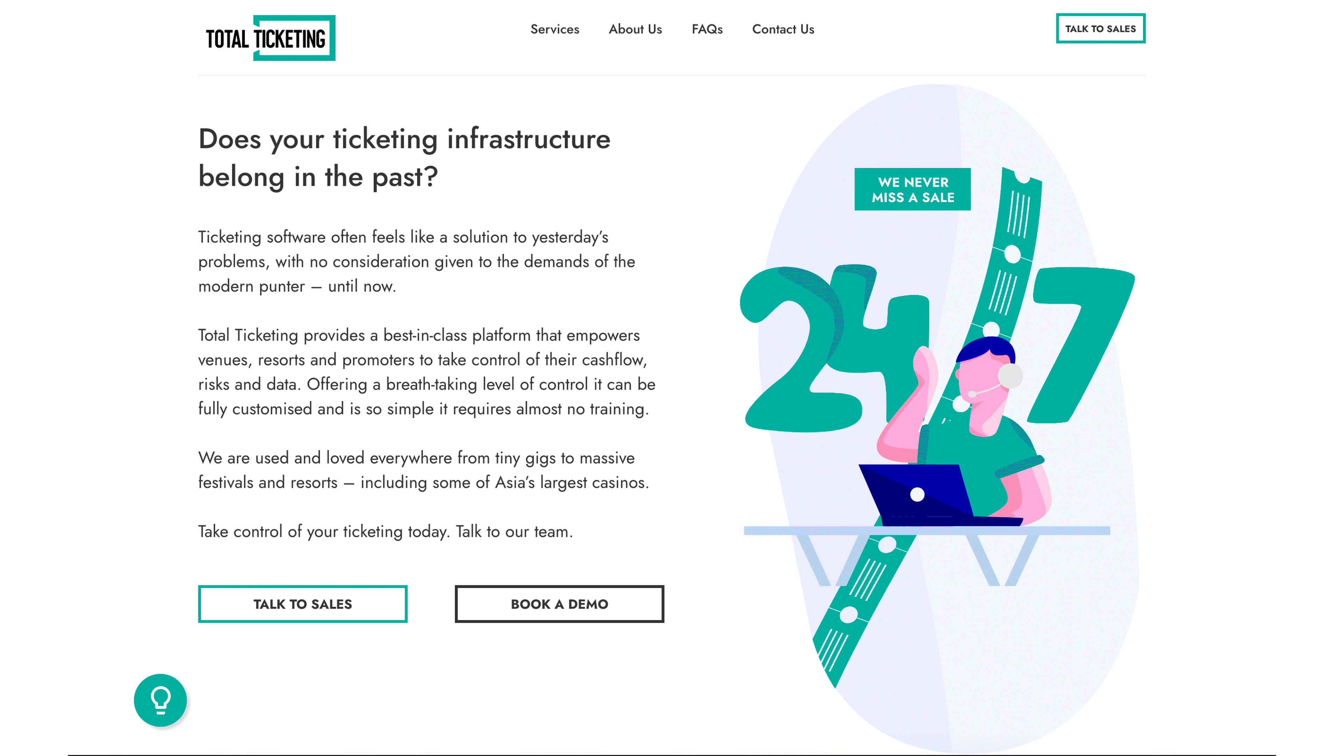The image size is (1344, 756).
Task: Click the Book a Demo button
Action: (x=559, y=604)
